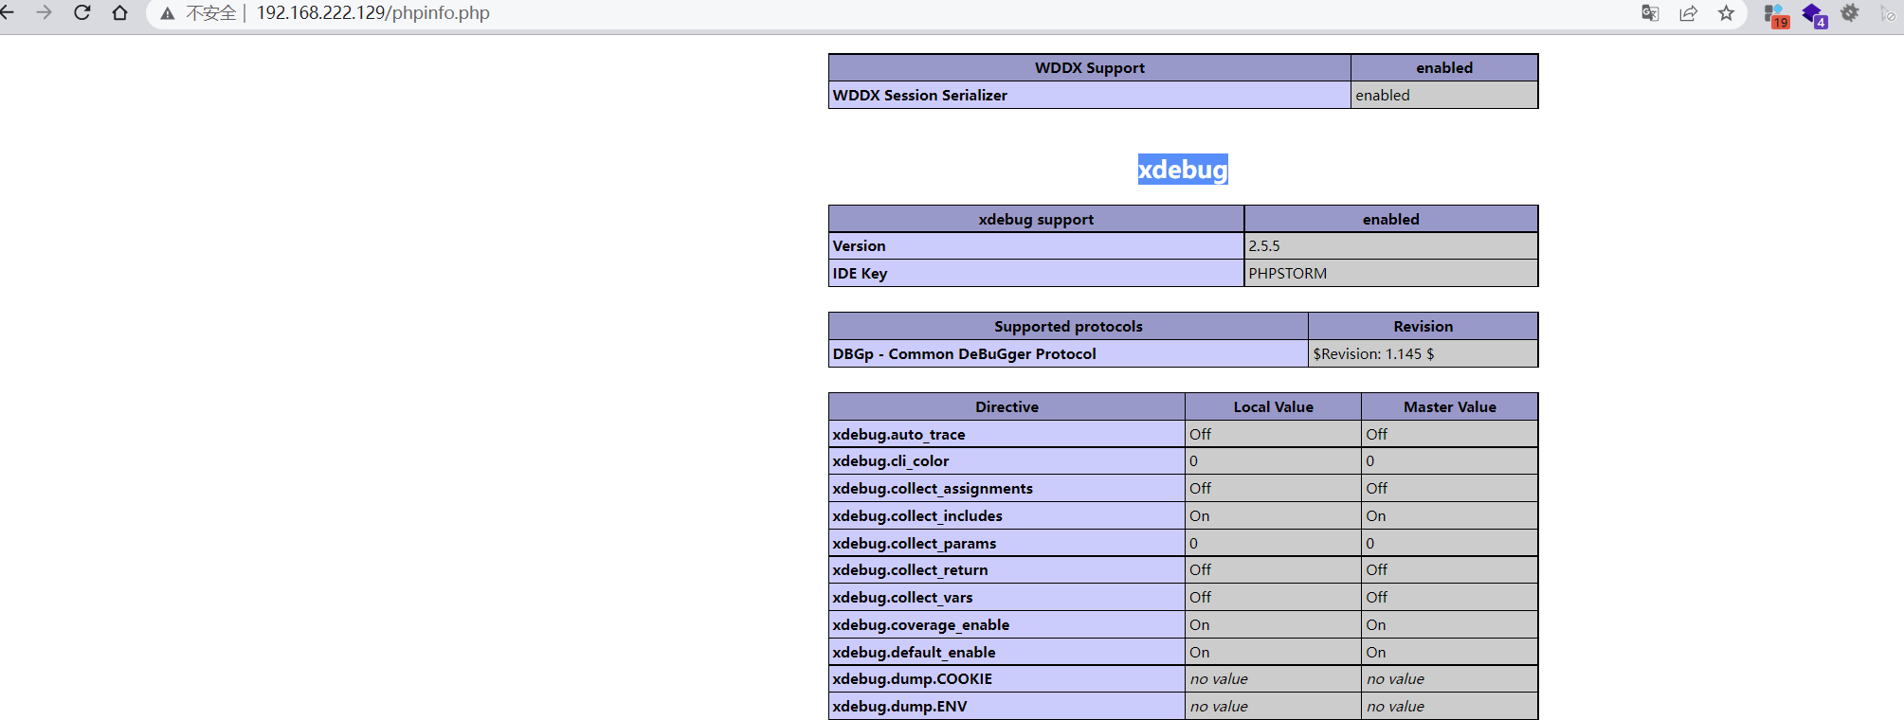Focus the address bar URL 192.168.222.129/phpinfo.php

click(373, 13)
